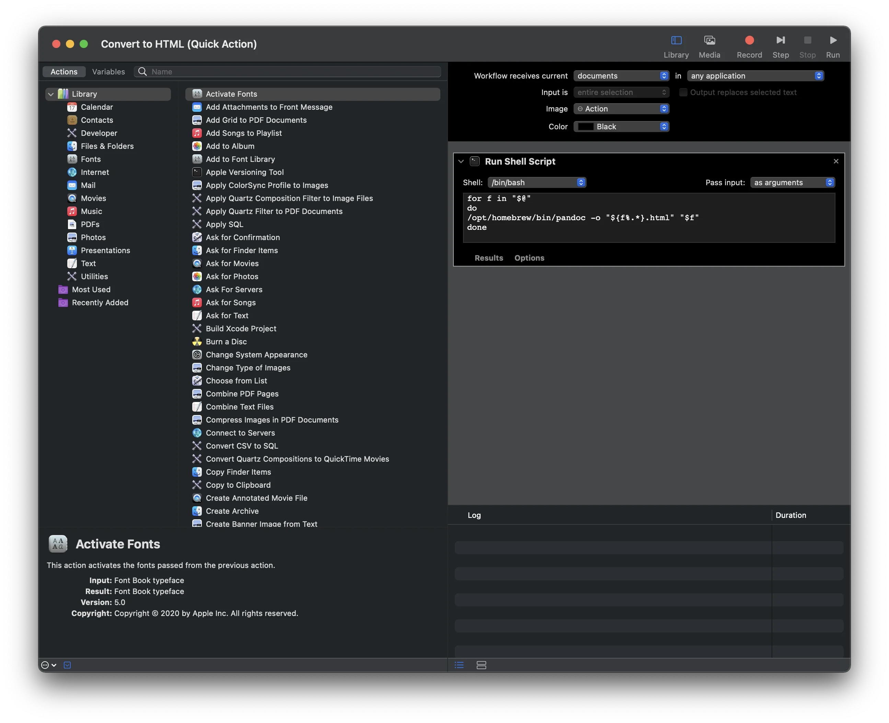
Task: Open the Music actions category
Action: click(x=91, y=211)
